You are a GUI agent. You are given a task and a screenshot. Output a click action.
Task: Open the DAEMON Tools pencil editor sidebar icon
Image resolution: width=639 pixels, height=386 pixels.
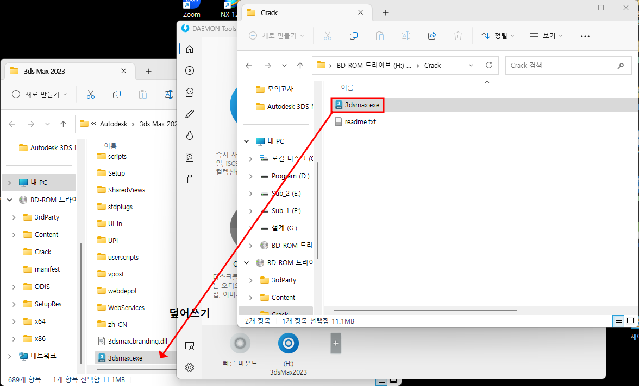(x=190, y=114)
